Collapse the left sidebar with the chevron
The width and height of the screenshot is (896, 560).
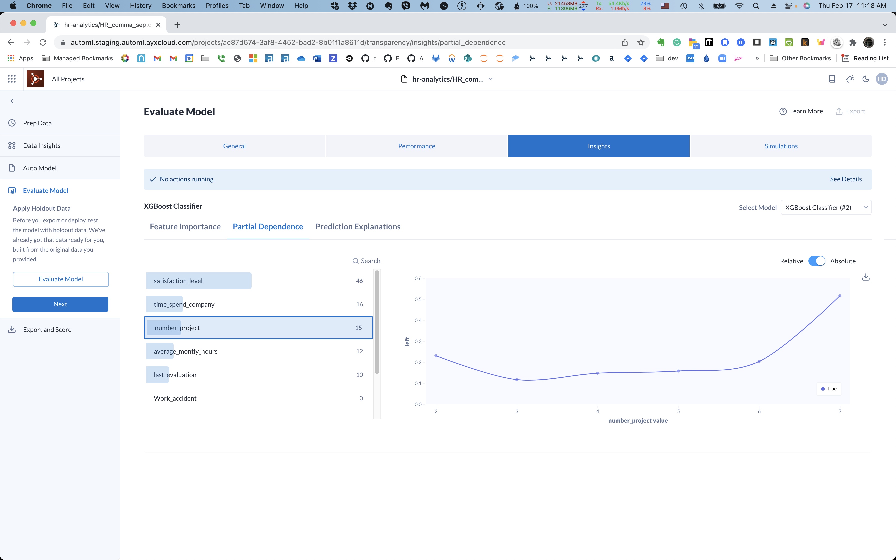click(x=12, y=101)
